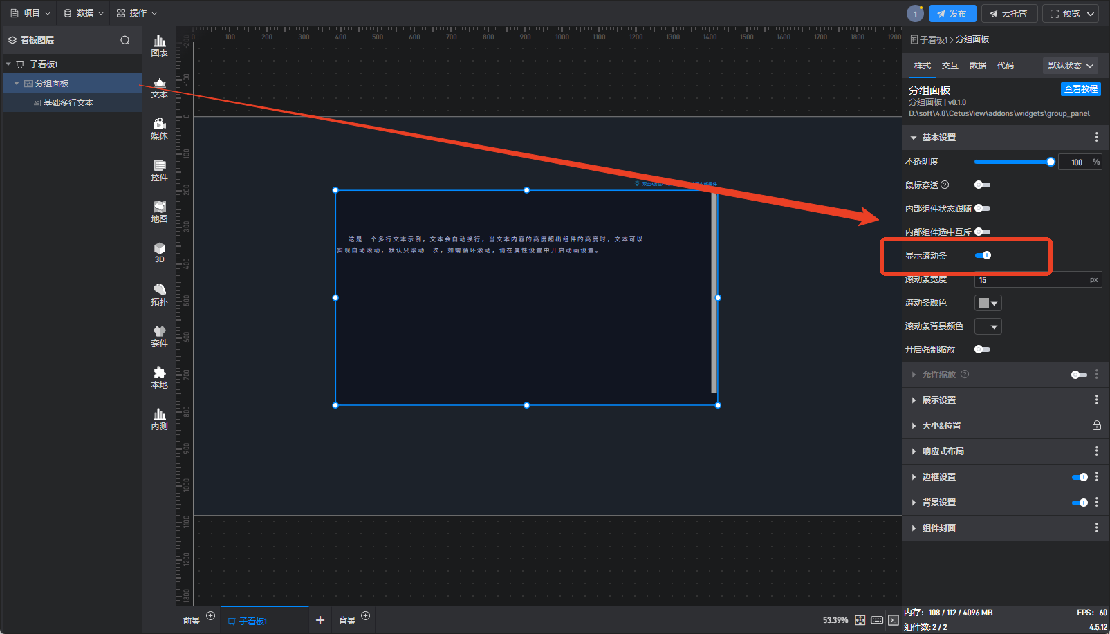Open the 媒体 media components icon
The height and width of the screenshot is (634, 1110).
point(159,129)
